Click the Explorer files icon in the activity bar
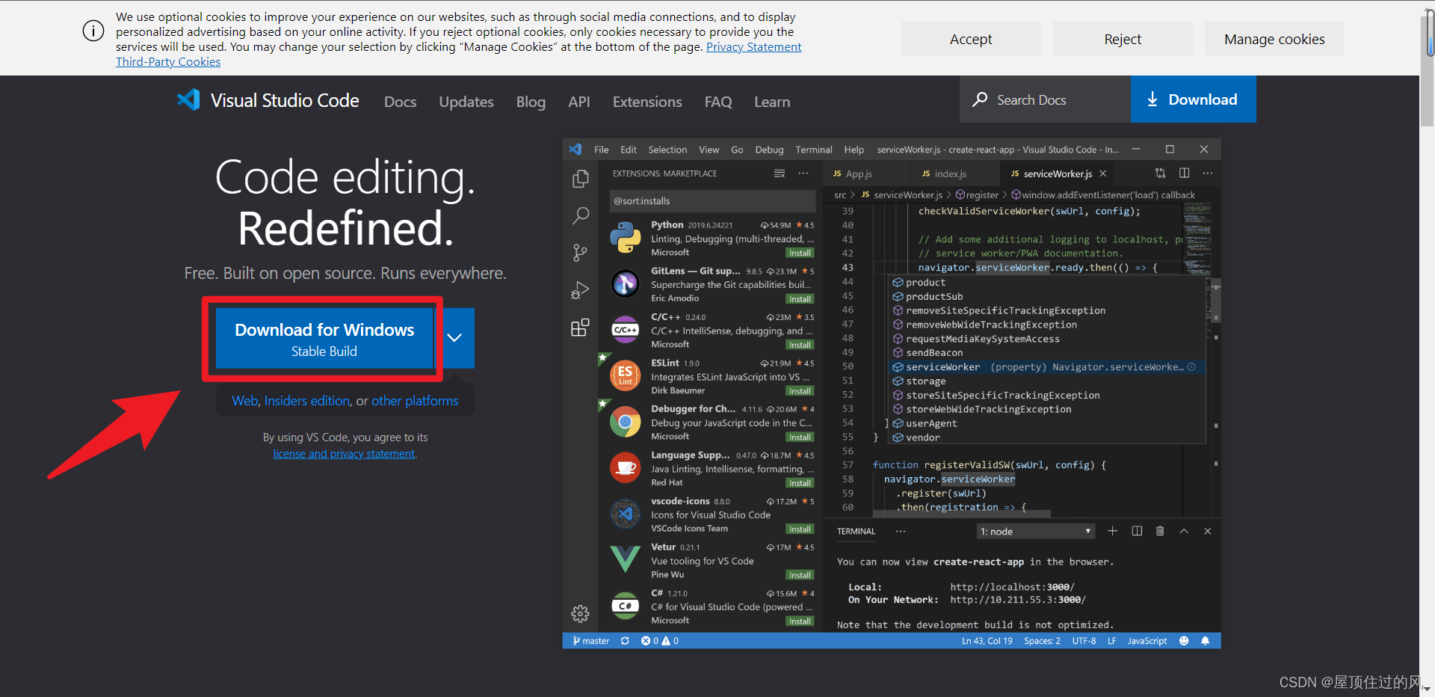 [x=580, y=179]
